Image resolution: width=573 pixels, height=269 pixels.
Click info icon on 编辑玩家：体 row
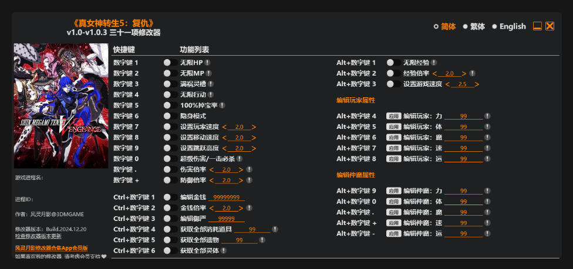(x=487, y=127)
